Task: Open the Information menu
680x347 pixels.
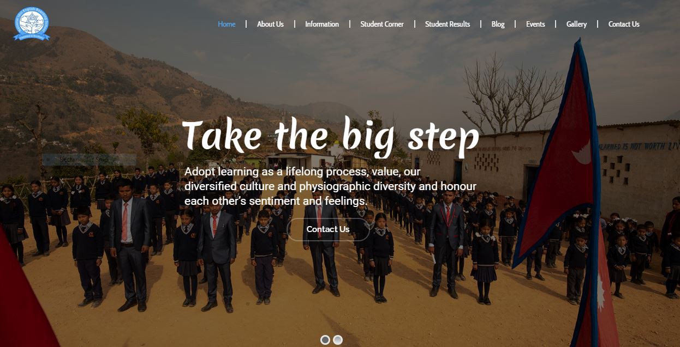Action: (322, 24)
